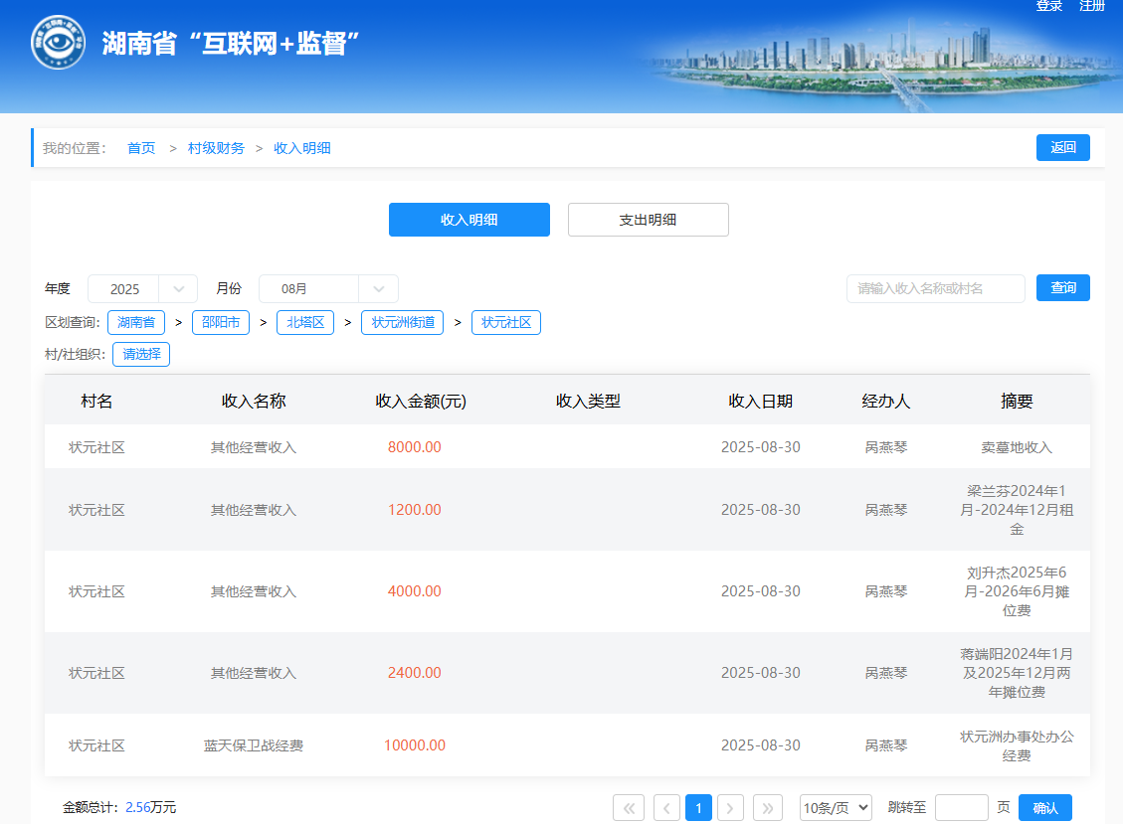
Task: Go to previous page arrow
Action: 666,808
